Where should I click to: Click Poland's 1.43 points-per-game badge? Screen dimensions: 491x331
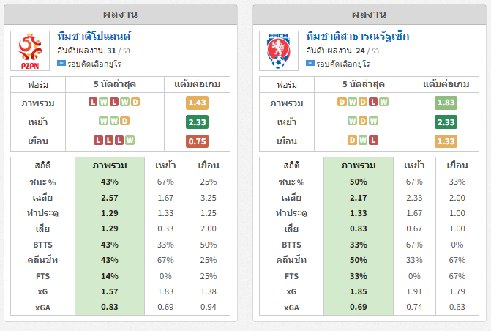198,103
